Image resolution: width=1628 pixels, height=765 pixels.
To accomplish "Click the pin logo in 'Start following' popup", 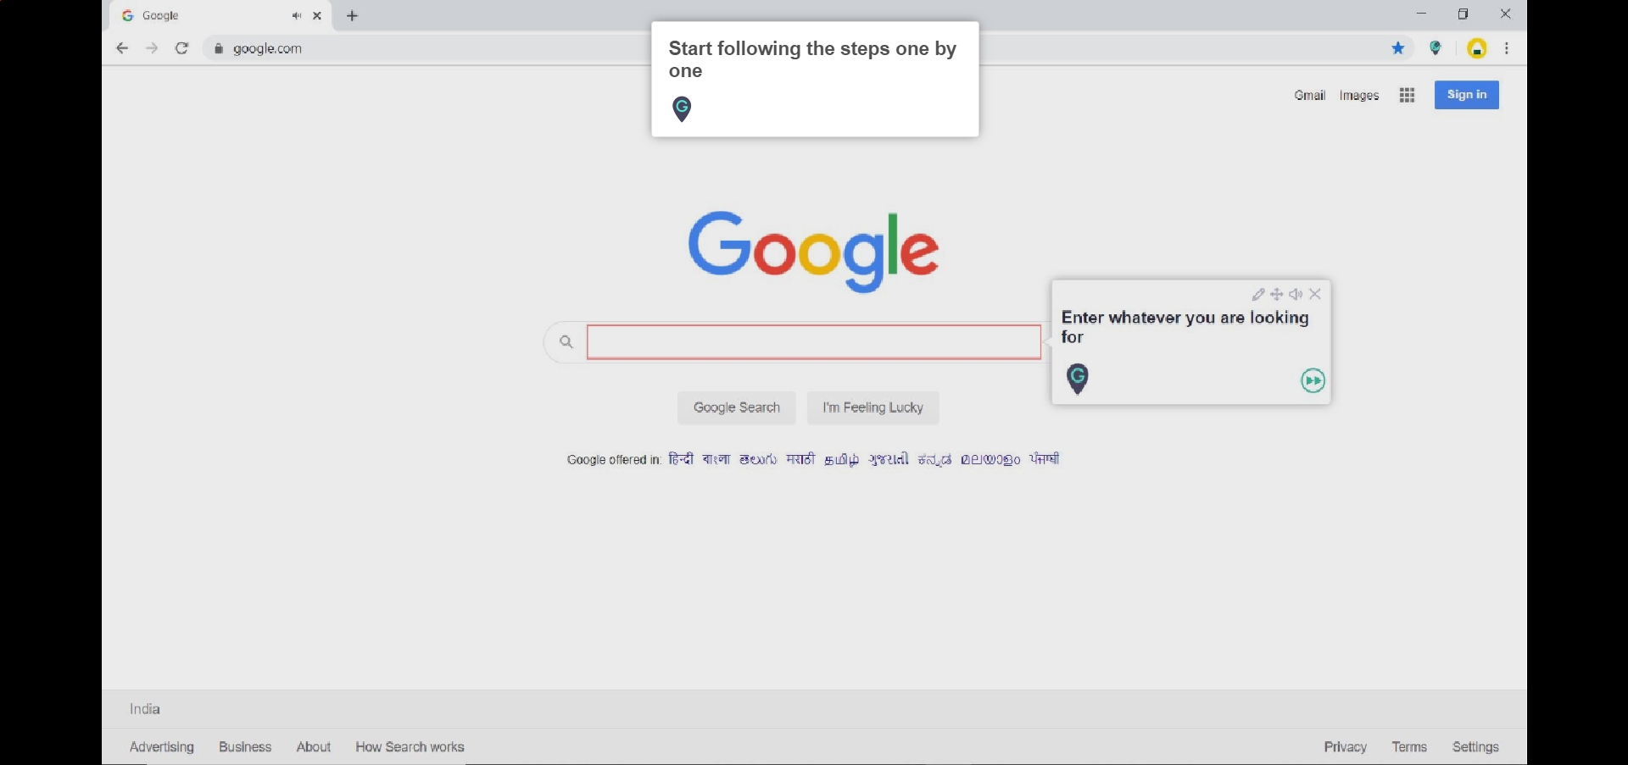I will point(683,109).
